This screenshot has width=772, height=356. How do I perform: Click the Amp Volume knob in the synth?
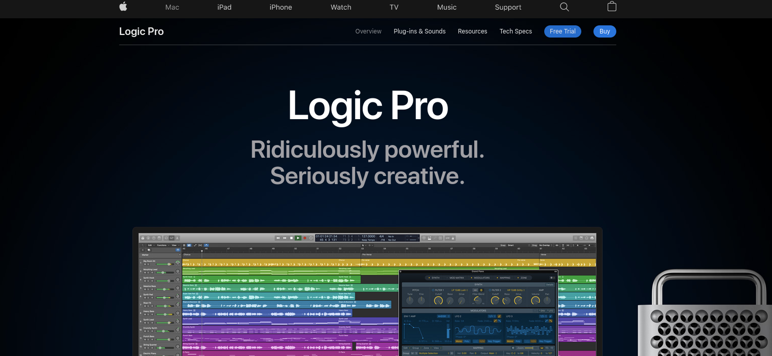[535, 300]
